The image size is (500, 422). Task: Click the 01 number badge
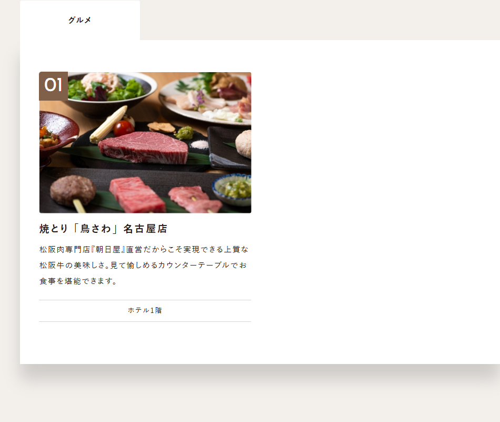[53, 86]
